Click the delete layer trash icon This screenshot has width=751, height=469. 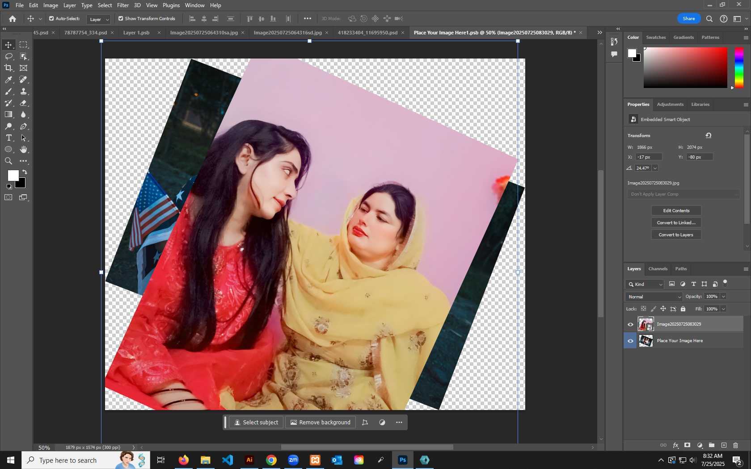pyautogui.click(x=735, y=445)
